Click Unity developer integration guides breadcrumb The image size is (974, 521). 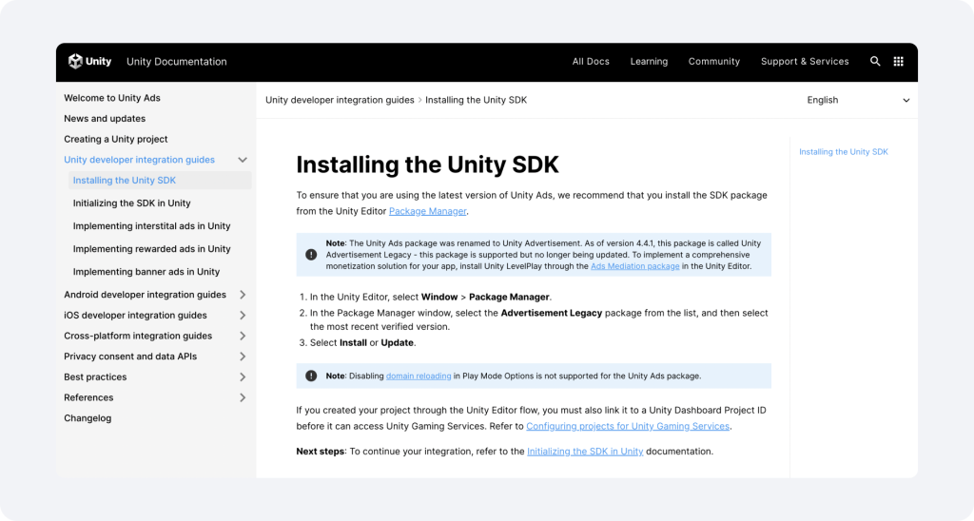tap(340, 100)
